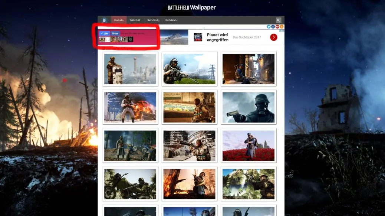Open the Battlefield 3 tab
The image size is (385, 216).
point(153,20)
